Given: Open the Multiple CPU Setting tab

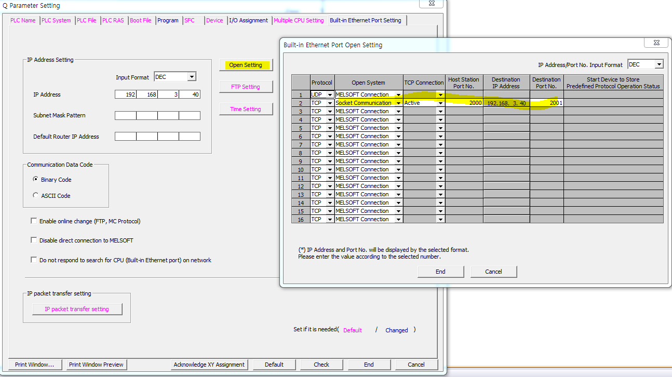Looking at the screenshot, I should (x=299, y=20).
